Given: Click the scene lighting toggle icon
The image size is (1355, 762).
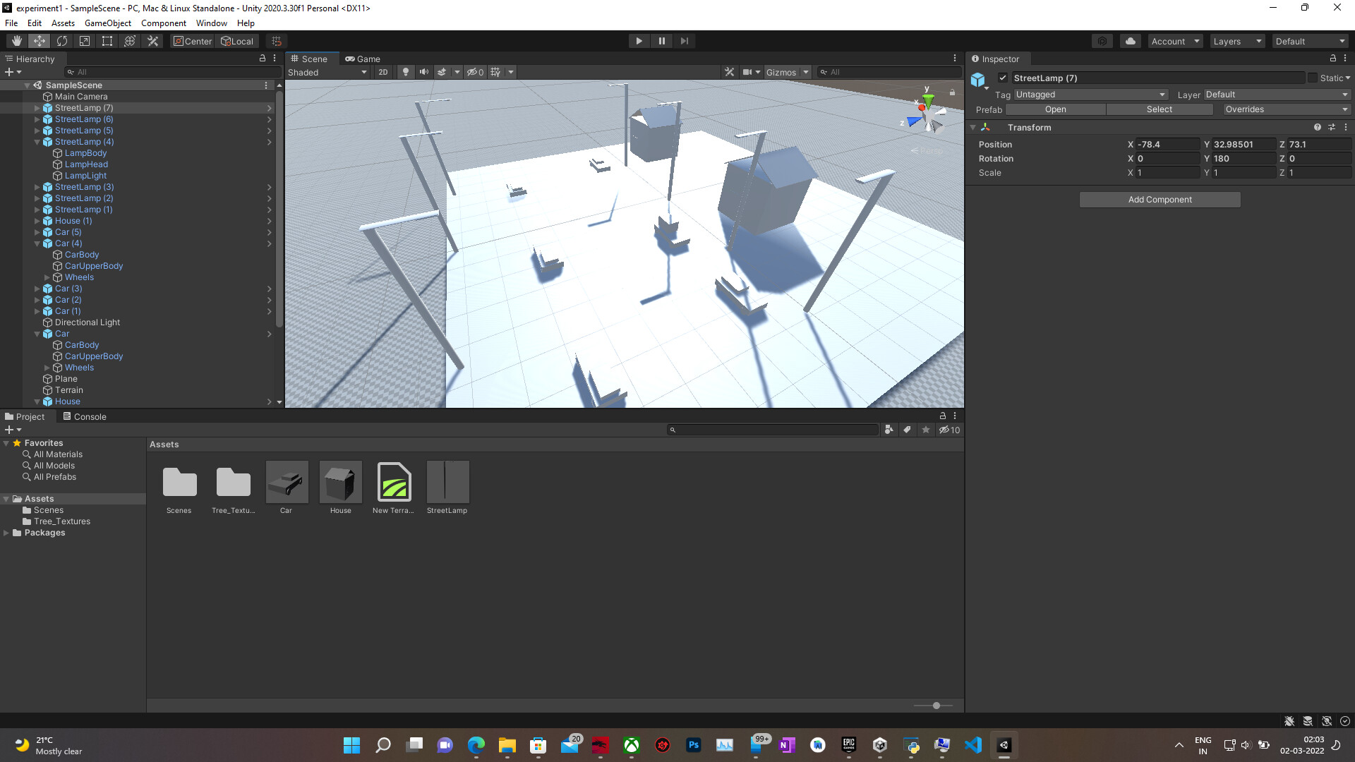Looking at the screenshot, I should 406,71.
